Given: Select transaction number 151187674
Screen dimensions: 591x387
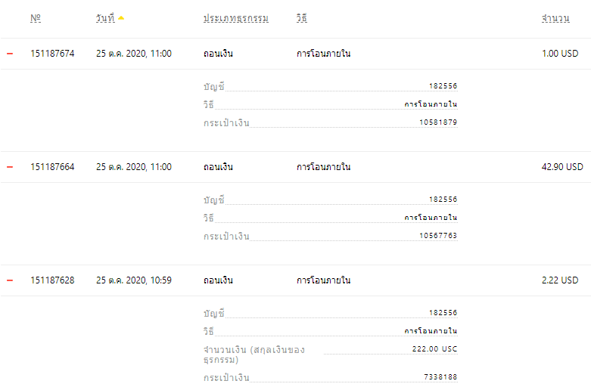Looking at the screenshot, I should click(x=52, y=54).
